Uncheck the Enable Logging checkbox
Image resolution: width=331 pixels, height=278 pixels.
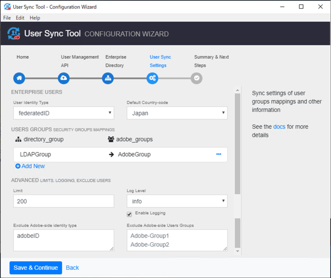click(129, 214)
